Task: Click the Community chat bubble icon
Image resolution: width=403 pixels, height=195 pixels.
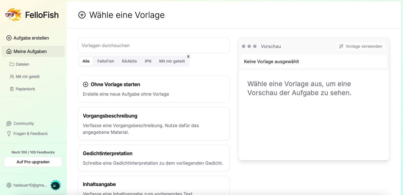Action: pos(9,123)
